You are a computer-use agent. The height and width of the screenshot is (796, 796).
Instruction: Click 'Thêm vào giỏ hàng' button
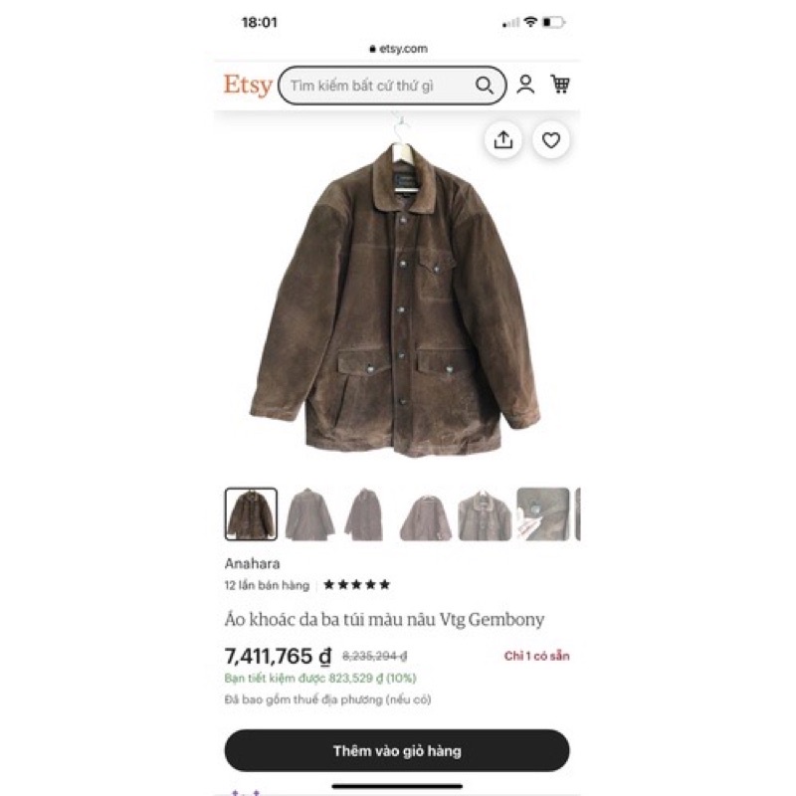tap(397, 751)
